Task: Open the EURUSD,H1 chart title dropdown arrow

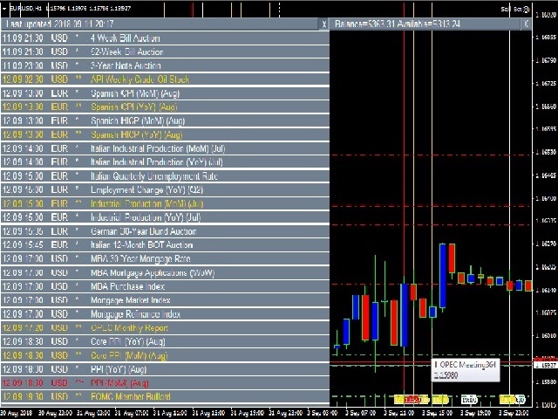Action: pos(4,9)
